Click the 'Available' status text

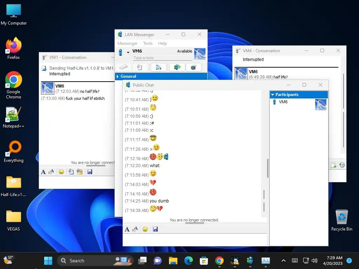184,51
